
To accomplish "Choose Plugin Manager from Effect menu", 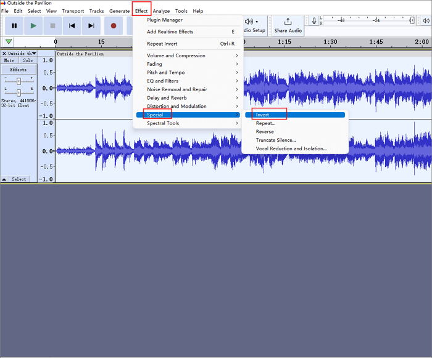I will pos(188,20).
